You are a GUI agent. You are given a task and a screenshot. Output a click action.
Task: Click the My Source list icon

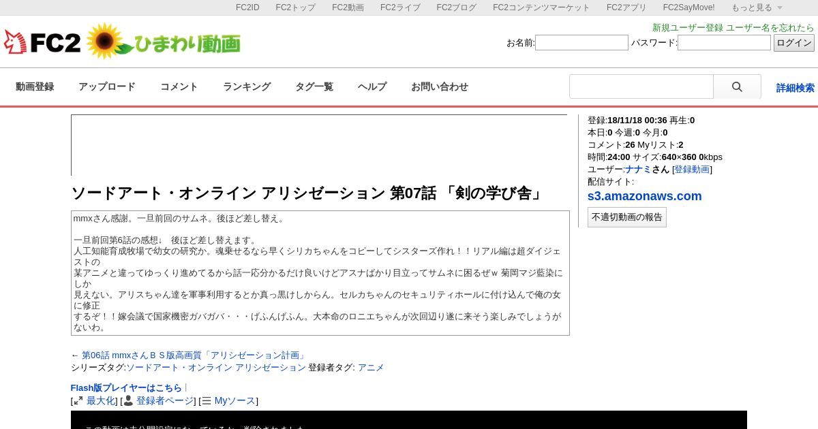tap(207, 401)
